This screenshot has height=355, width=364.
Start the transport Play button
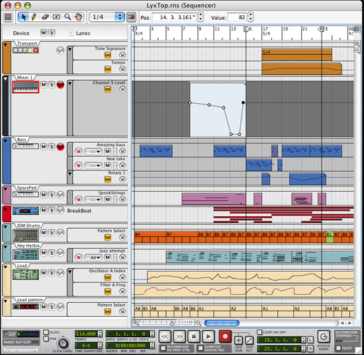(208, 336)
